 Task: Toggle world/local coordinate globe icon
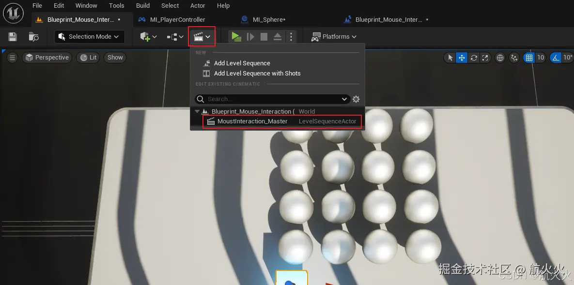[500, 58]
